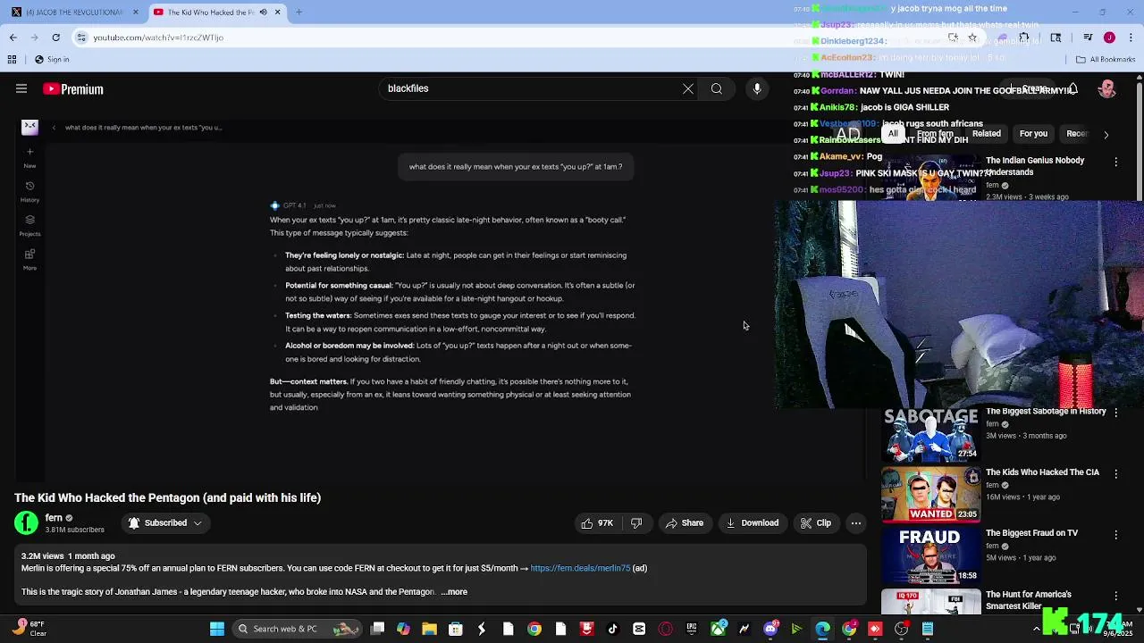Open options for Hunt for America's video
This screenshot has width=1144, height=643.
(x=1115, y=596)
